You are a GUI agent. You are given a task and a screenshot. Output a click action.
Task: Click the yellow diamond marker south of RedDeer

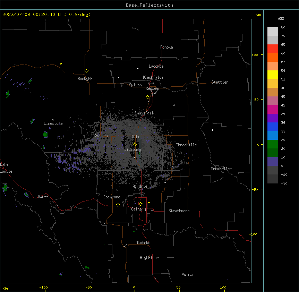click(148, 97)
